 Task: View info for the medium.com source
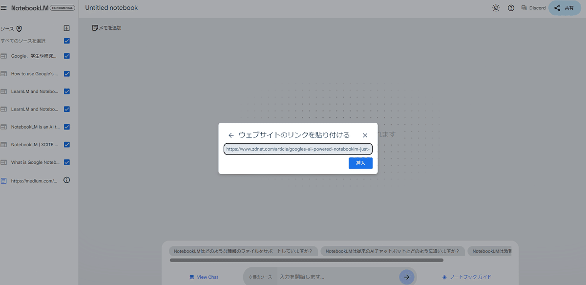click(x=67, y=180)
